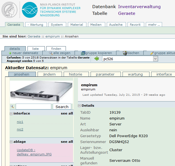This screenshot has width=175, height=166.
Task: Click the magnifier icon beside search field
Action: coord(12,107)
